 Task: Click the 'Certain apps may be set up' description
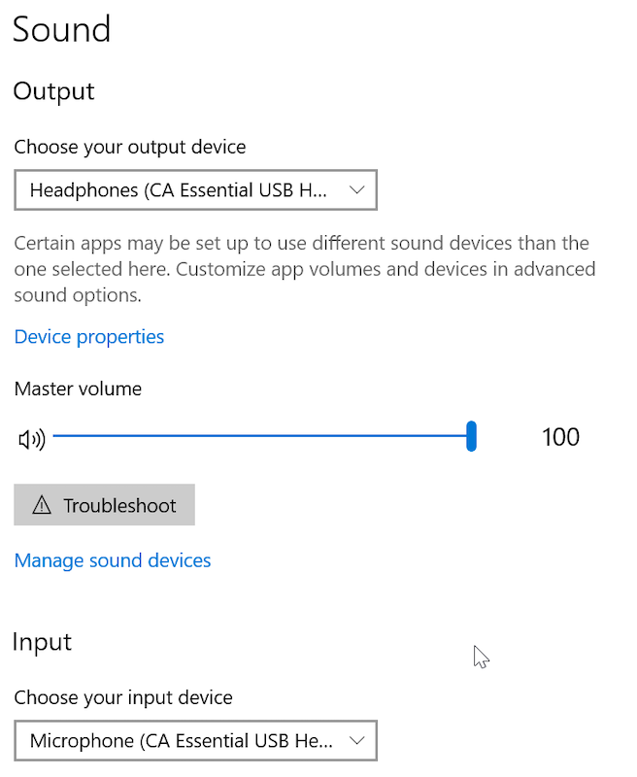click(x=305, y=269)
